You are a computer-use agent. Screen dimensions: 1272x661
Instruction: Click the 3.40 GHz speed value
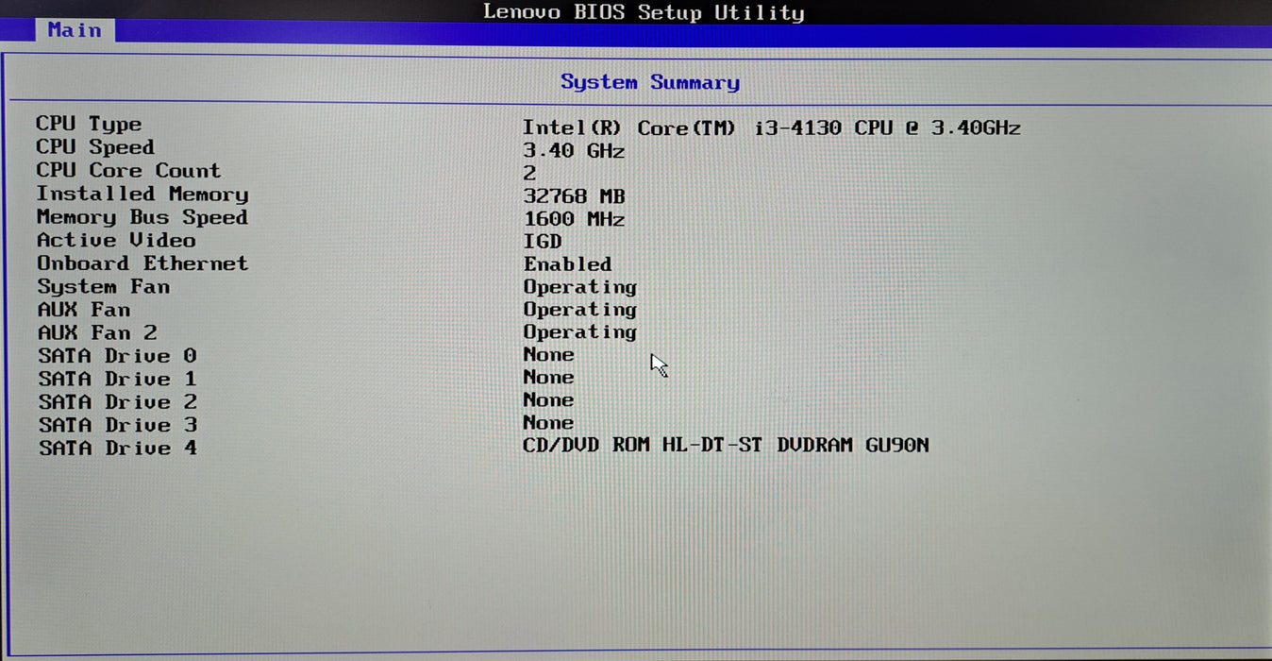point(574,151)
